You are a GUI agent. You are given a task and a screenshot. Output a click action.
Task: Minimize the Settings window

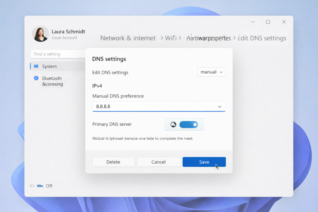[253, 22]
